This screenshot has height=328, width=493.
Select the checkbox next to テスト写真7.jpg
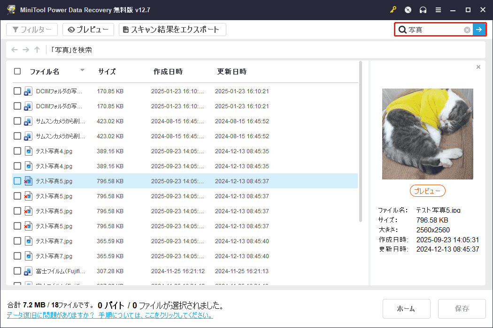(17, 241)
